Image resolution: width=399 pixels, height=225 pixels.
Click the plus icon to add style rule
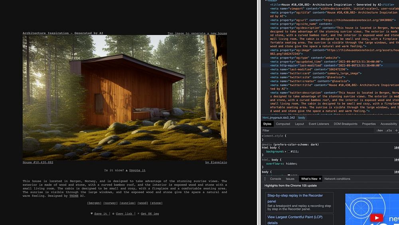(396, 130)
